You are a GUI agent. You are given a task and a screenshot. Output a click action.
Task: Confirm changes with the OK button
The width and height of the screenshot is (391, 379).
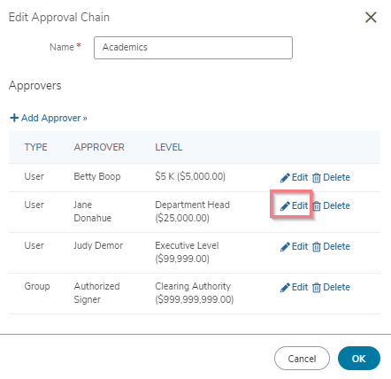(359, 359)
